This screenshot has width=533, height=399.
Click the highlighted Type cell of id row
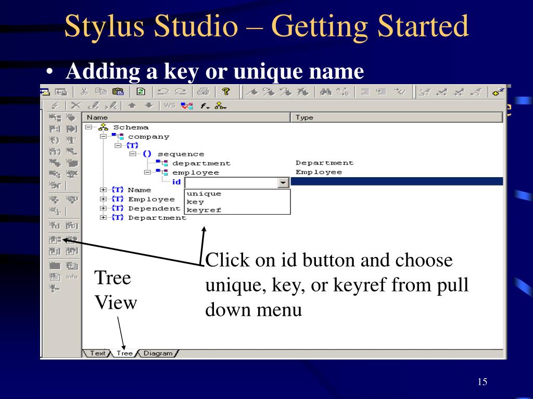tap(397, 181)
